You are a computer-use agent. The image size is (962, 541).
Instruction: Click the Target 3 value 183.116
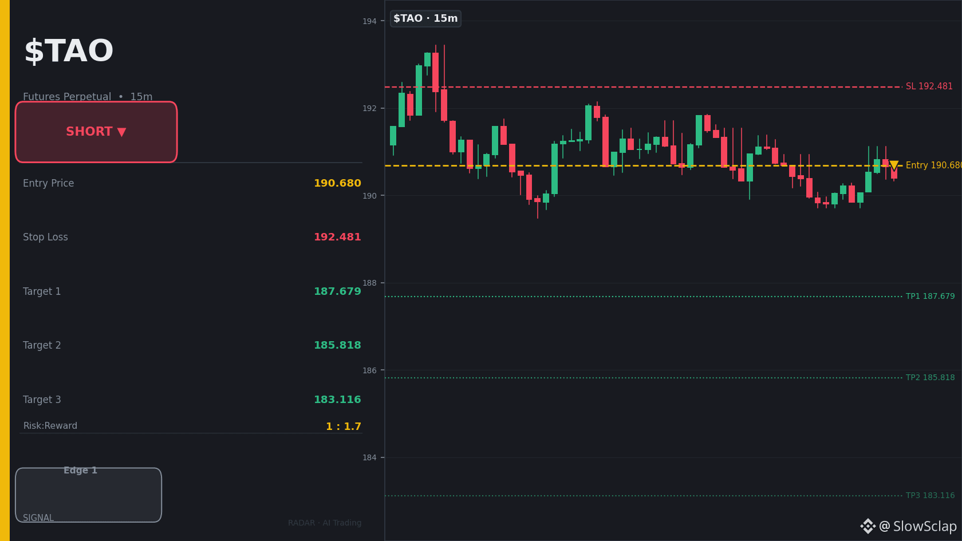pyautogui.click(x=337, y=400)
